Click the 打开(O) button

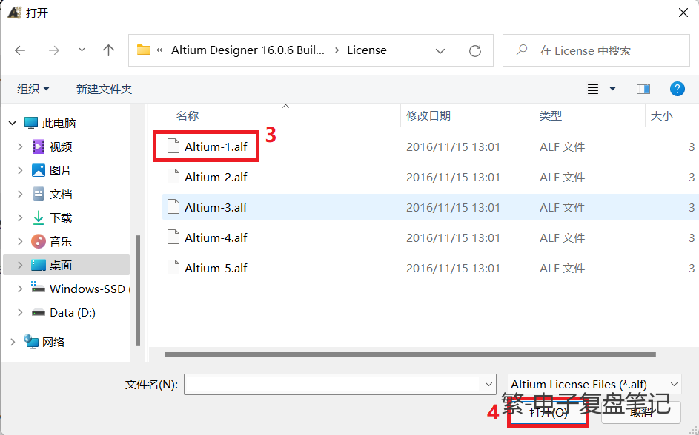549,413
